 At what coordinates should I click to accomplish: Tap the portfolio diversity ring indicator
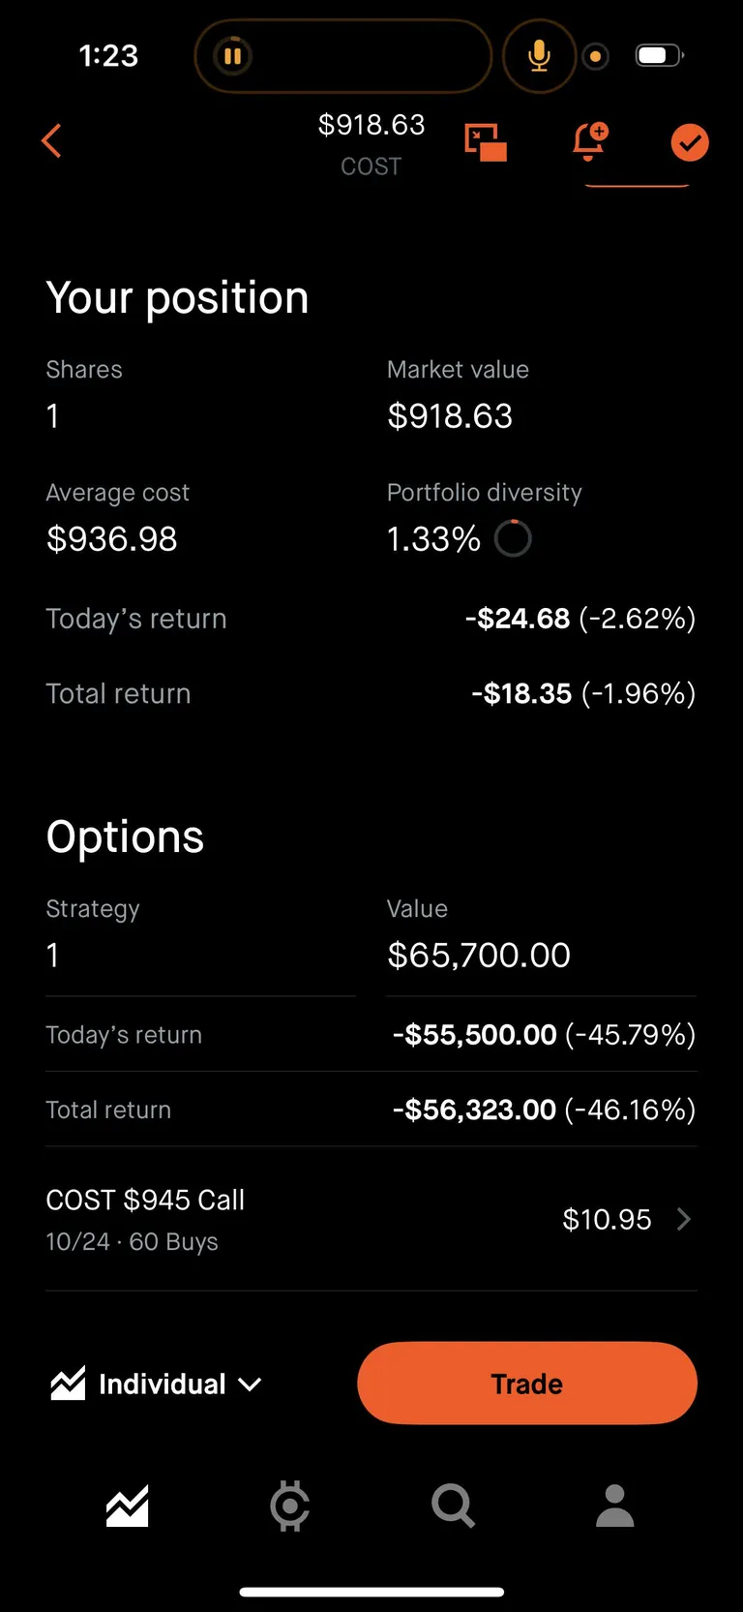513,538
